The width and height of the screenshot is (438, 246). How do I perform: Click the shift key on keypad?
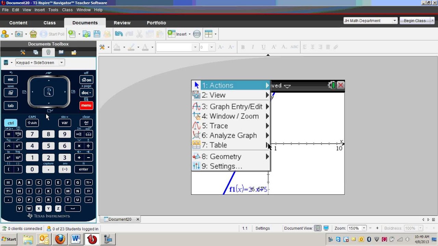click(32, 123)
